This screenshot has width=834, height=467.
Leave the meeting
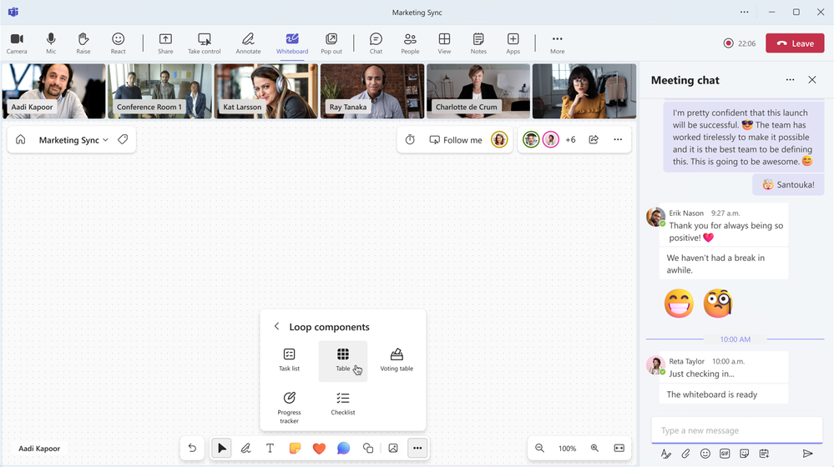coord(795,43)
